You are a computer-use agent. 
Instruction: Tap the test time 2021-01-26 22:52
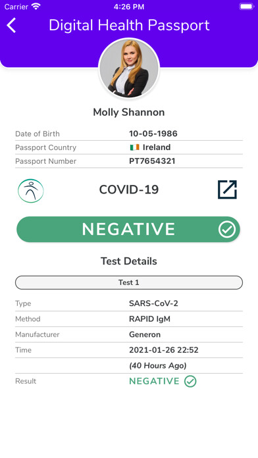point(164,350)
